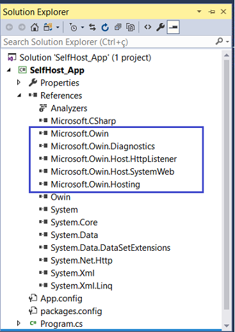The width and height of the screenshot is (235, 332).
Task: Open the Window Position dropdown arrow
Action: [199, 12]
